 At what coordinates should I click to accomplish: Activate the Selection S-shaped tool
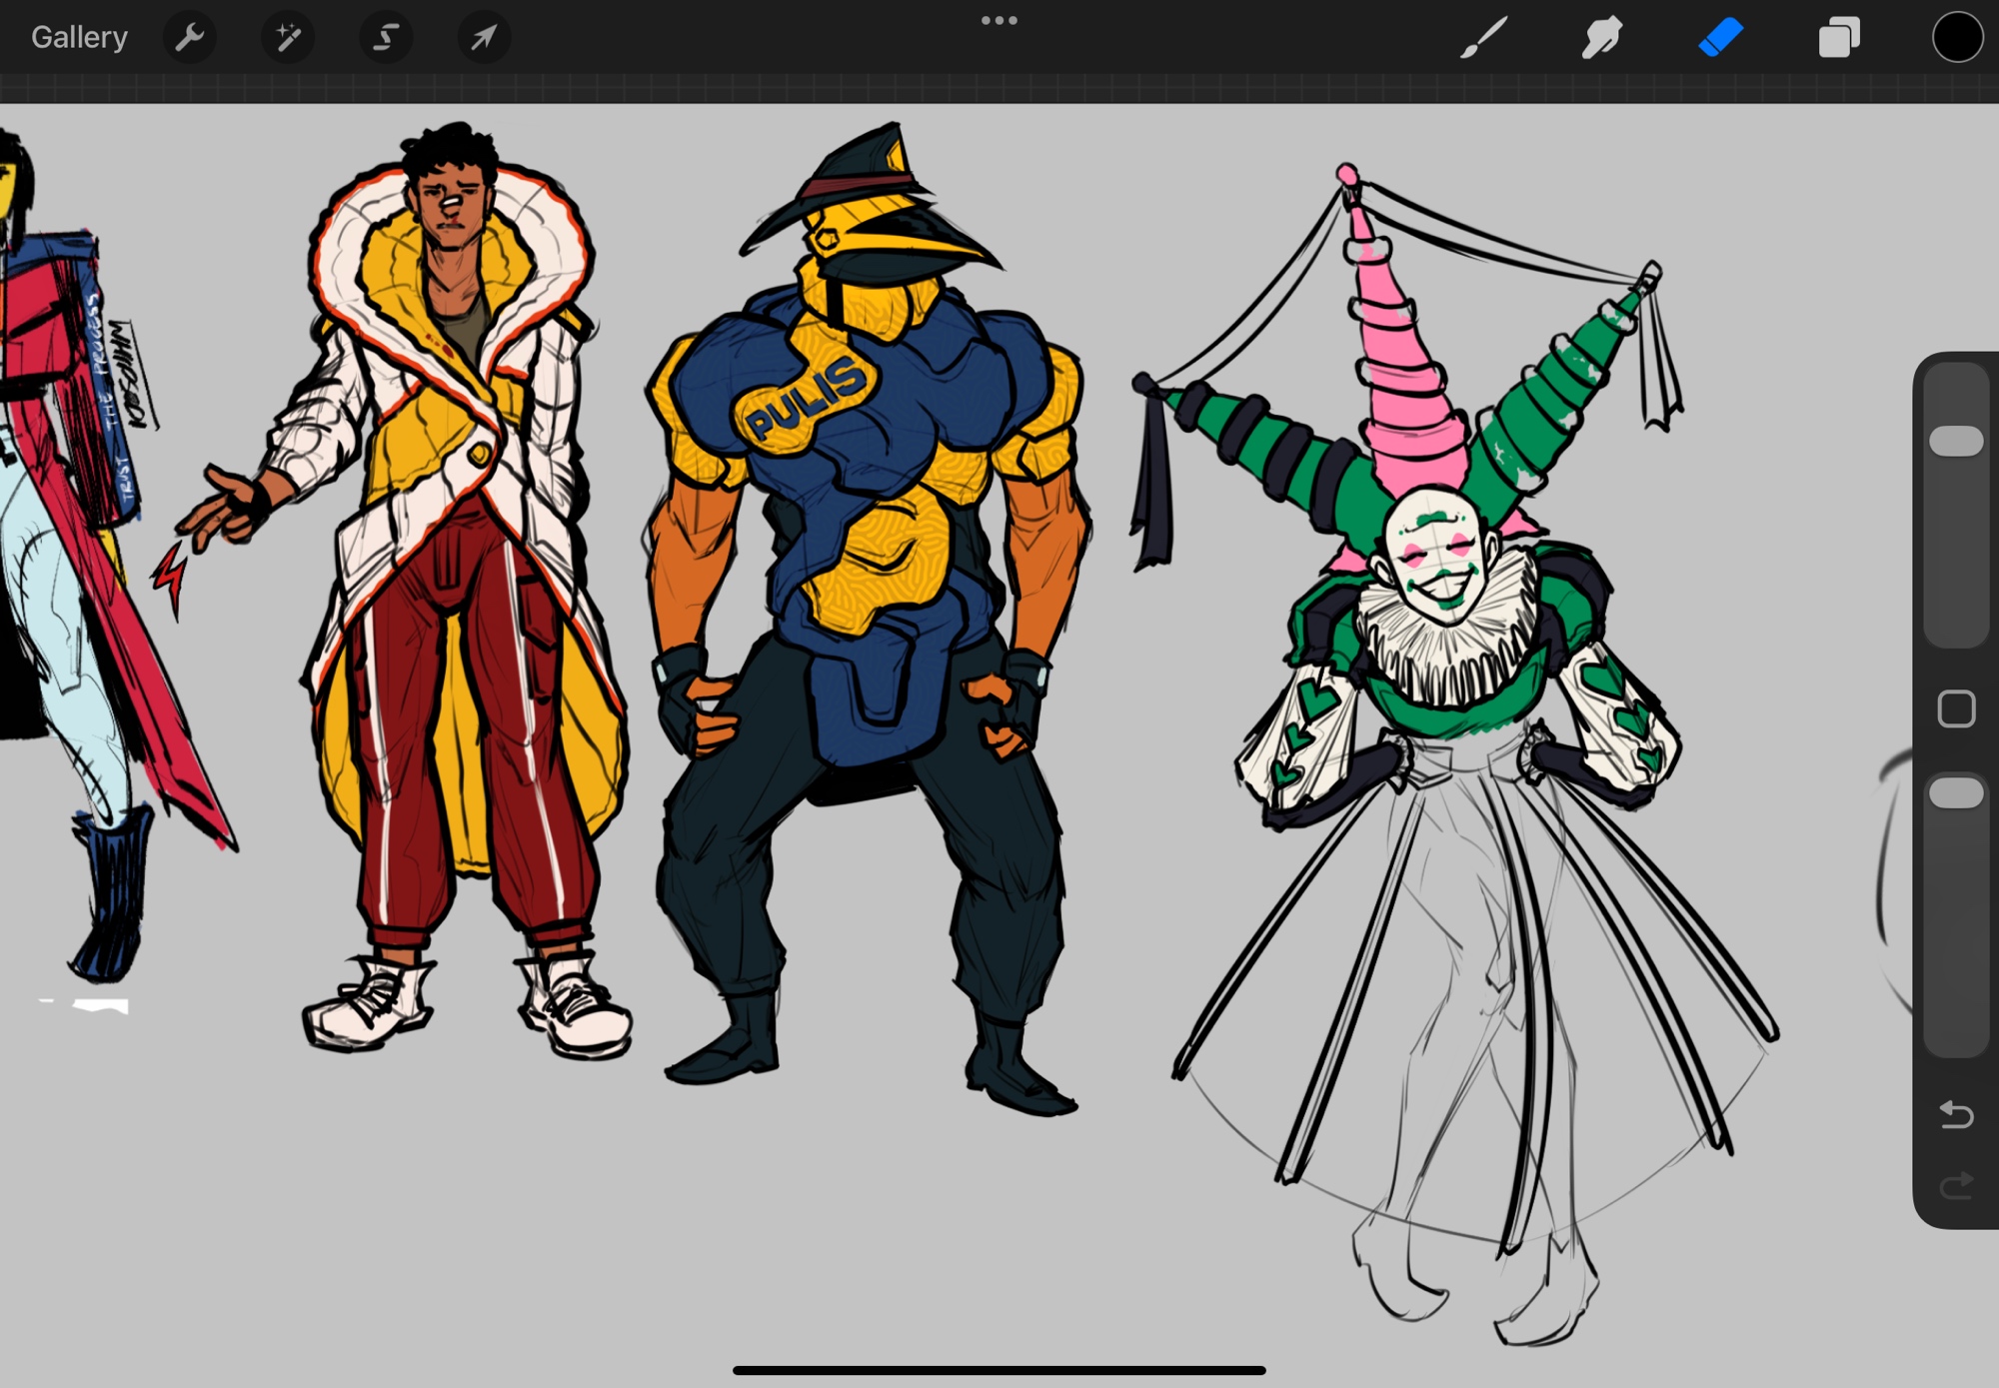coord(386,37)
